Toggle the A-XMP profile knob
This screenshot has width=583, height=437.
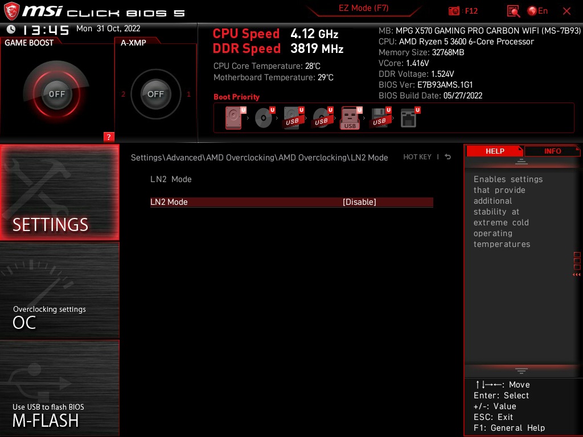click(155, 94)
